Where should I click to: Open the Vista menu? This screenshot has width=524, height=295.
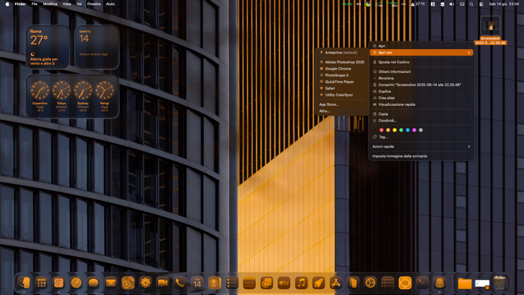(x=67, y=4)
